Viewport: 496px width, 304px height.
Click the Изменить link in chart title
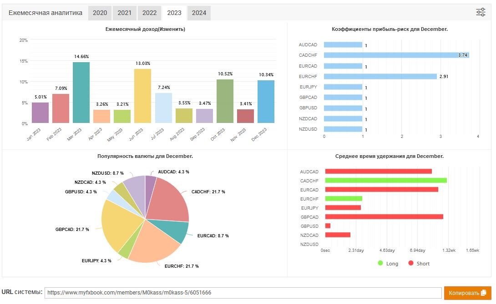172,29
